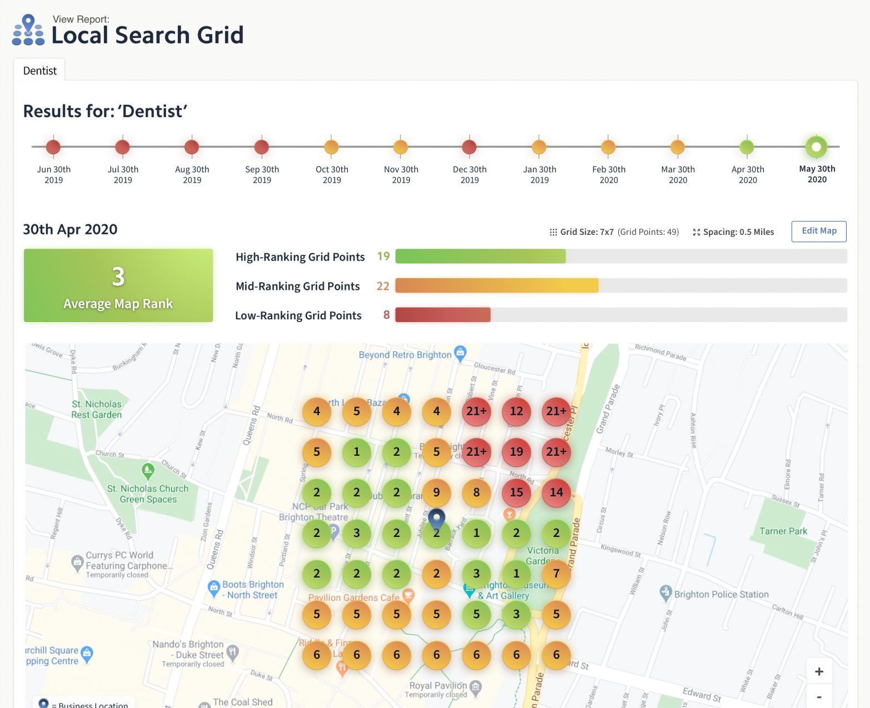Jump to Dec 30th 2019 on the timeline
This screenshot has width=870, height=708.
(x=469, y=147)
